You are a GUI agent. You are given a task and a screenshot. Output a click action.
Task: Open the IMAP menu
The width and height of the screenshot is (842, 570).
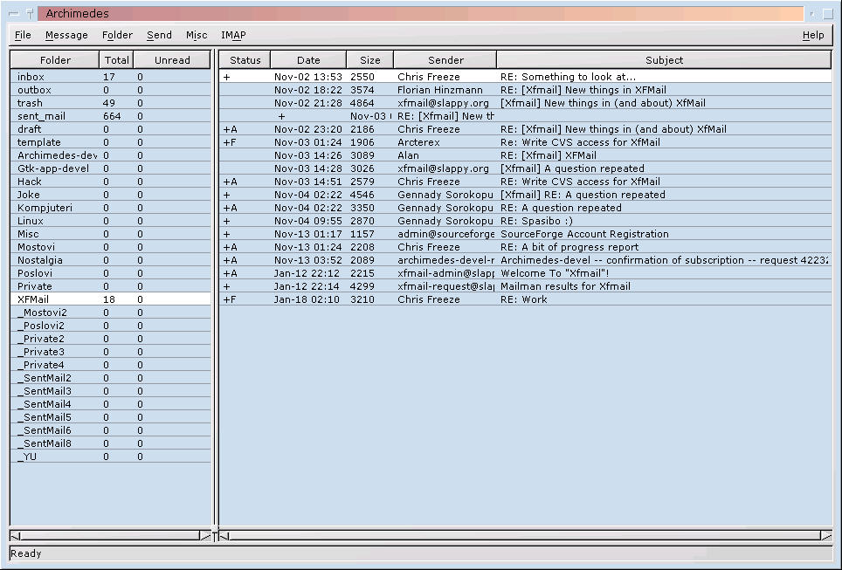click(x=233, y=35)
